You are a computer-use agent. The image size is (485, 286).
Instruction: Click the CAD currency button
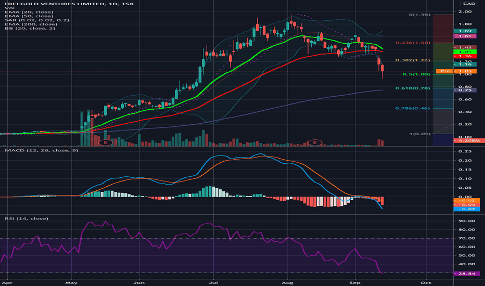coord(469,4)
